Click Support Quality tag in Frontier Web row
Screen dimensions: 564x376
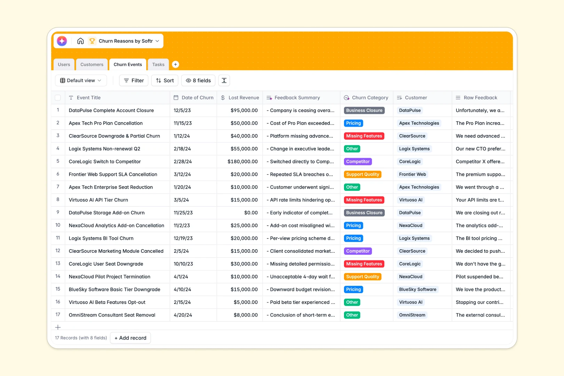click(362, 174)
